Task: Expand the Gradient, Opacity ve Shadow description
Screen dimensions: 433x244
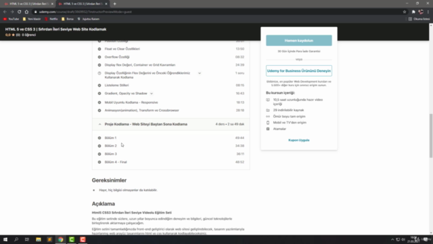Action: [x=152, y=94]
